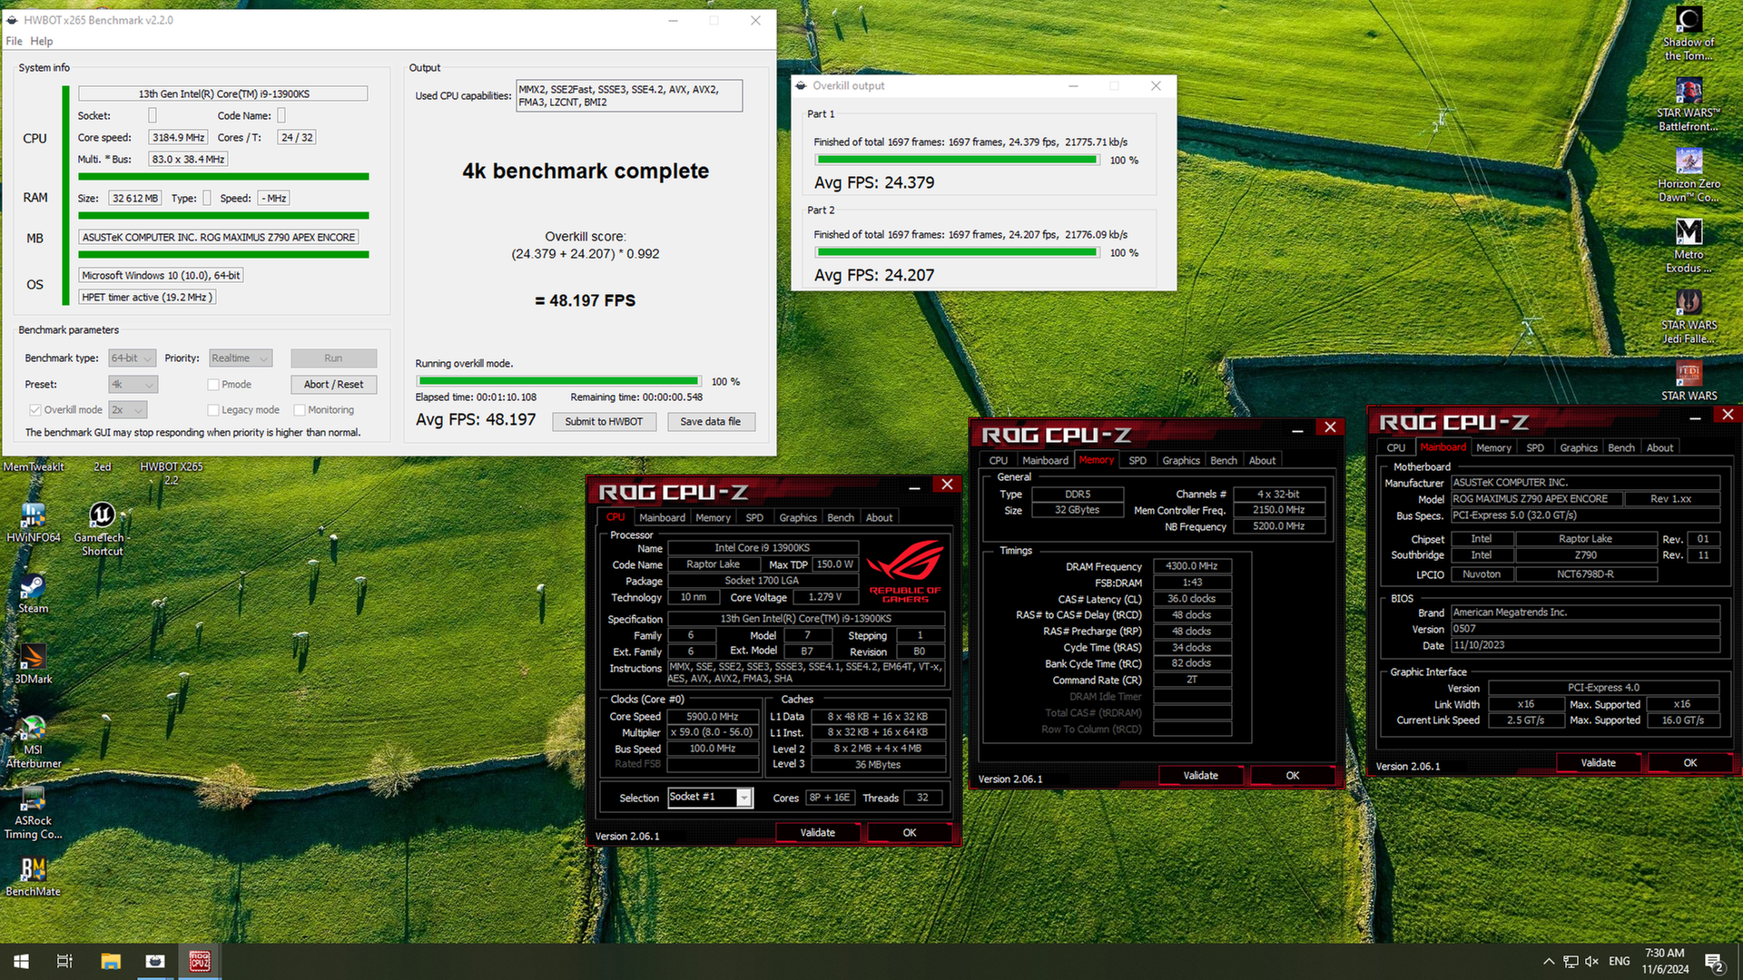Open the Benchmark type 64-bit dropdown

(x=133, y=358)
